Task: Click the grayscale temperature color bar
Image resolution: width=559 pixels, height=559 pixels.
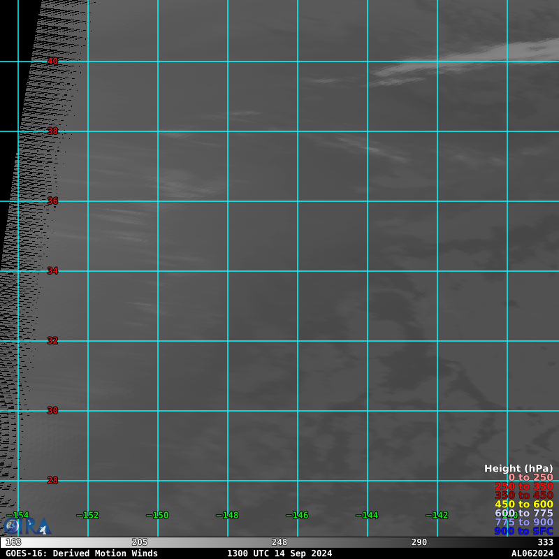Action: pos(279,542)
